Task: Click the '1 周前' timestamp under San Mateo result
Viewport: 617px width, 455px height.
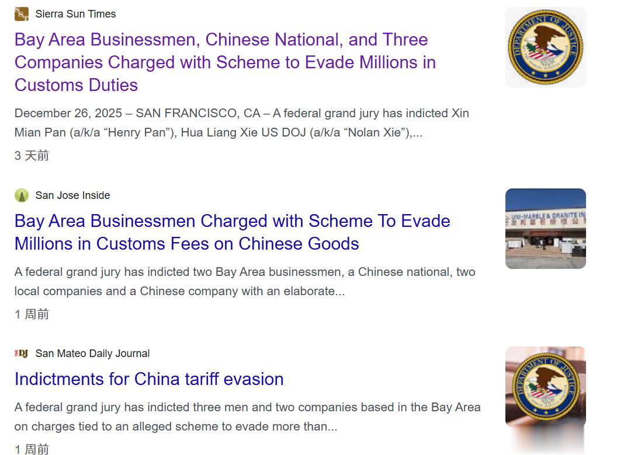Action: point(32,449)
